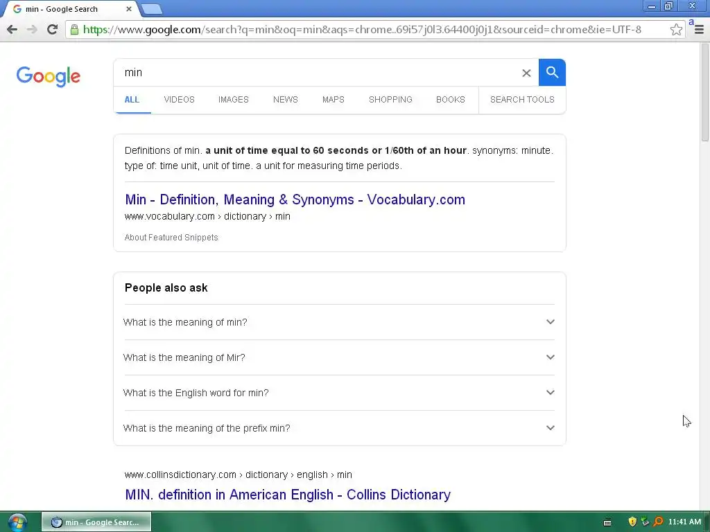Bookmark this page with the star icon
The image size is (710, 532).
tap(676, 29)
